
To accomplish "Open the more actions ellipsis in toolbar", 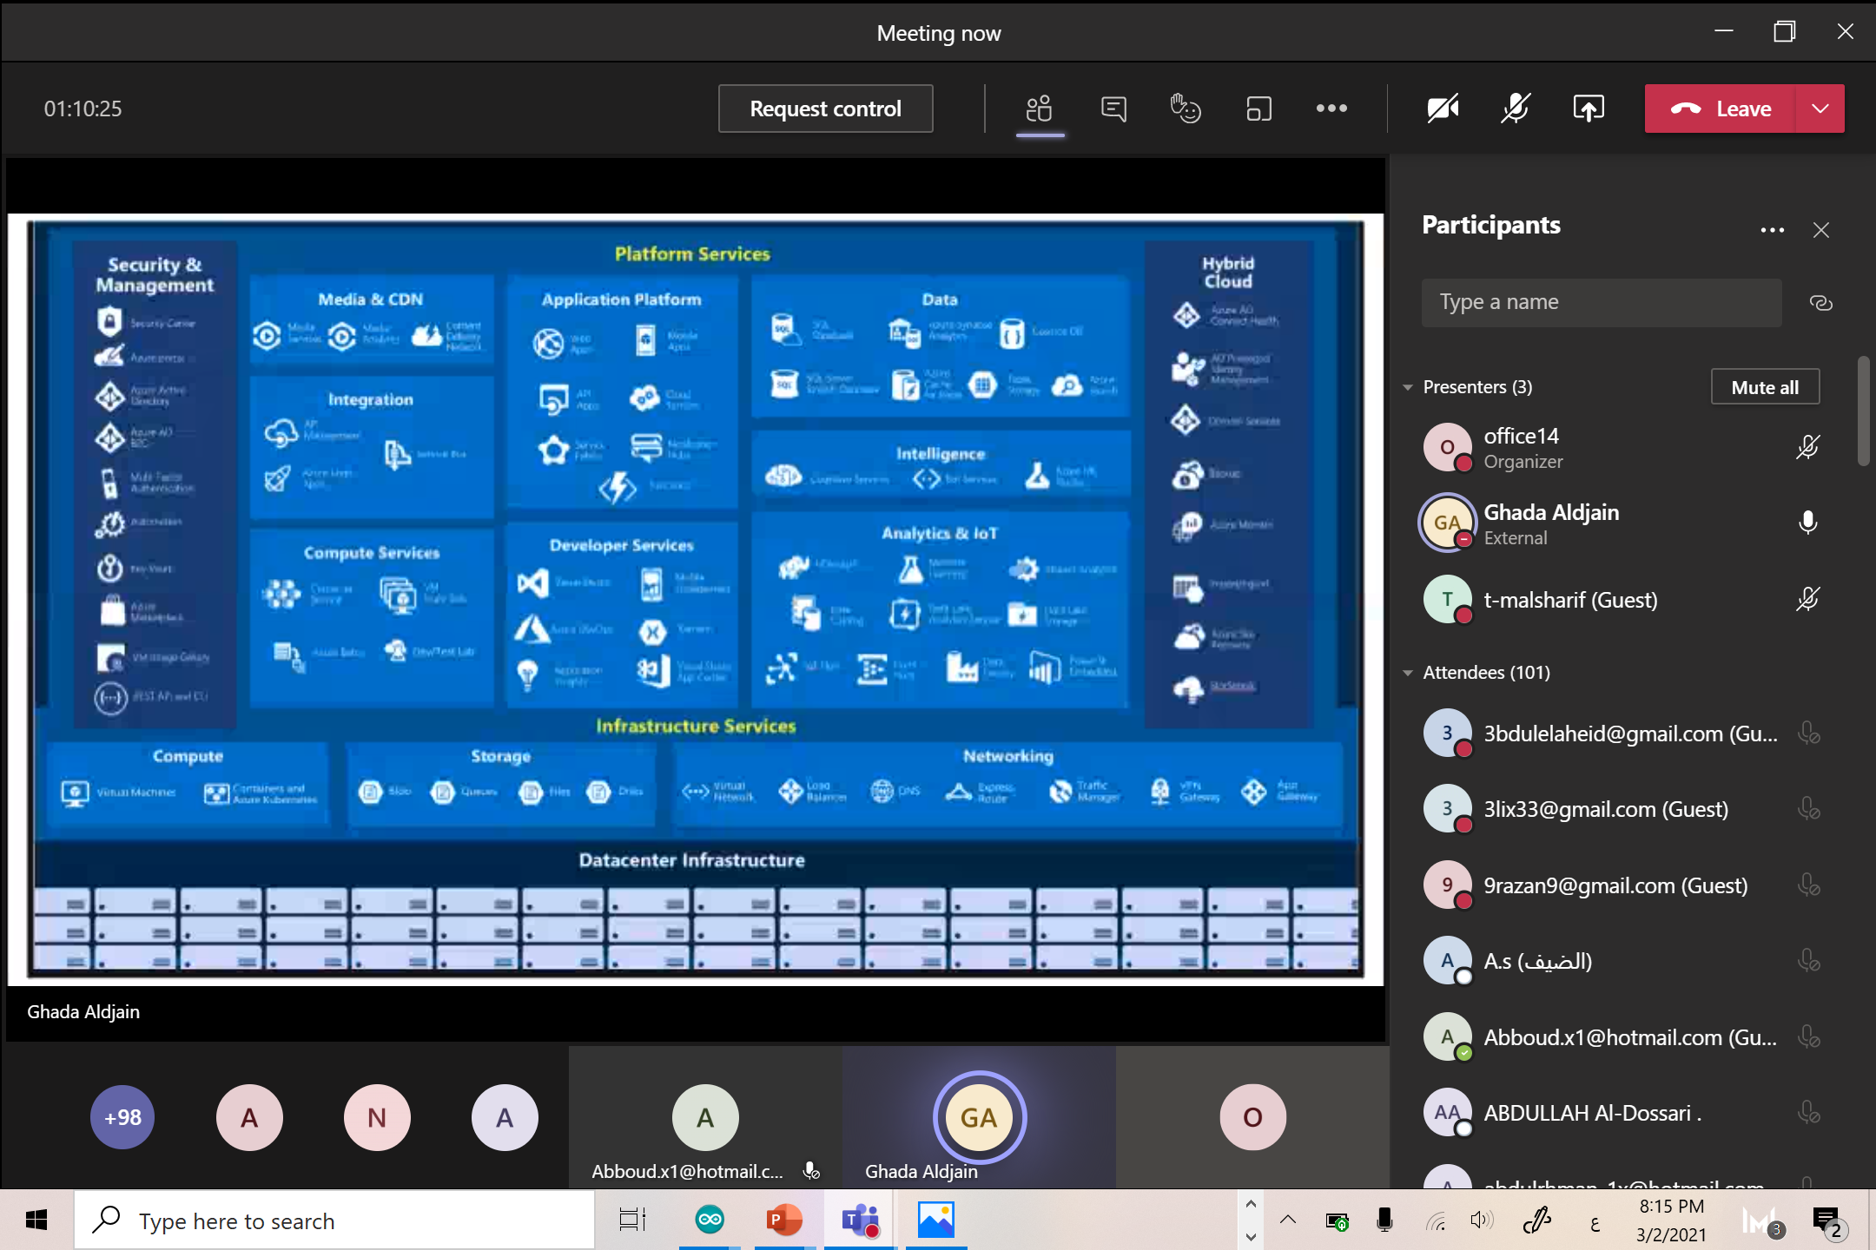I will 1331,109.
